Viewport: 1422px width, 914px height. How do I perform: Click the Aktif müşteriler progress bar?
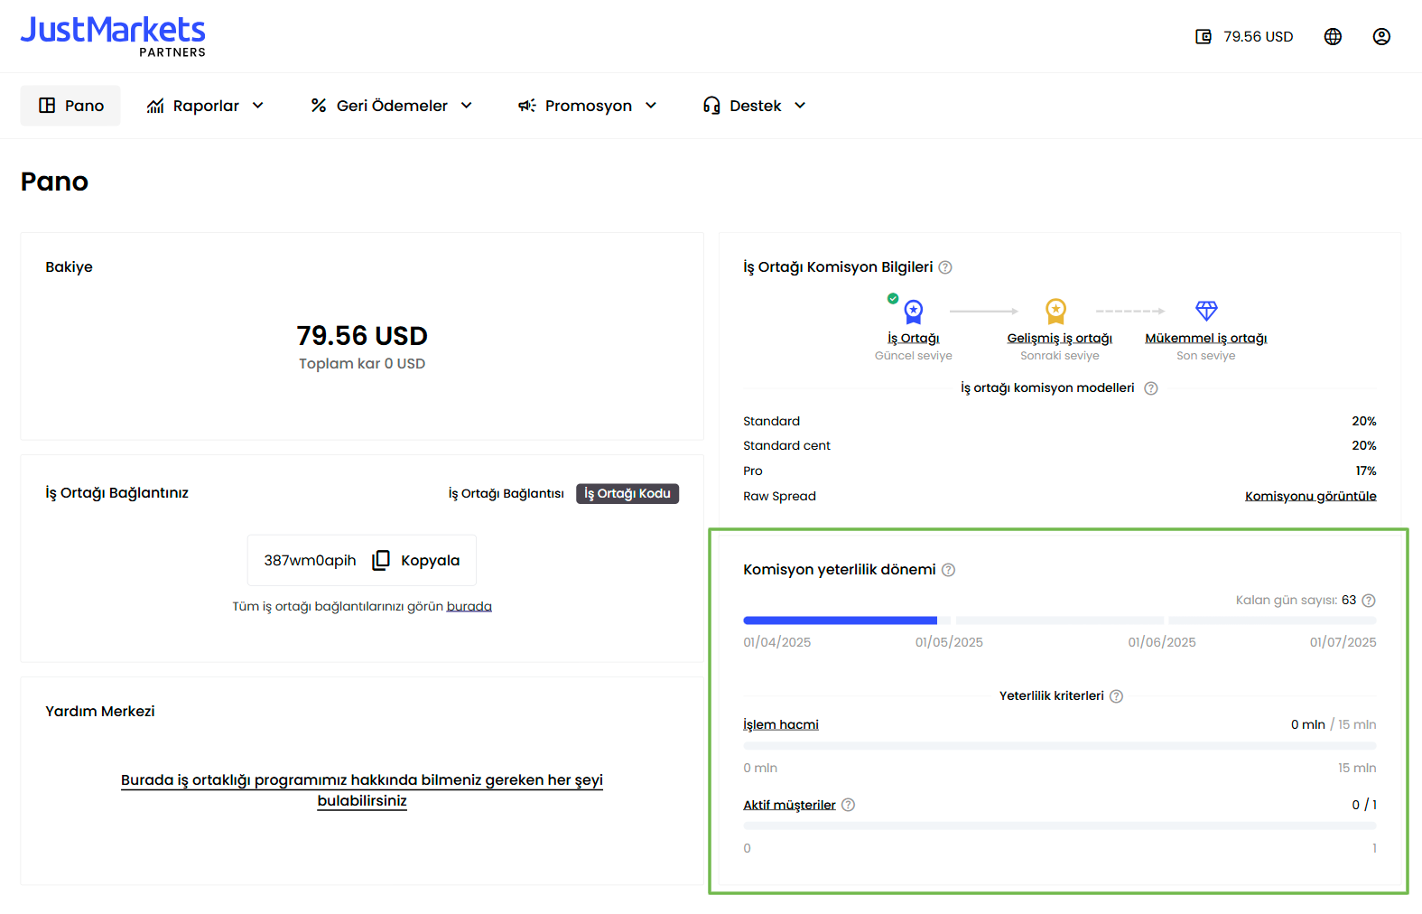coord(1060,826)
